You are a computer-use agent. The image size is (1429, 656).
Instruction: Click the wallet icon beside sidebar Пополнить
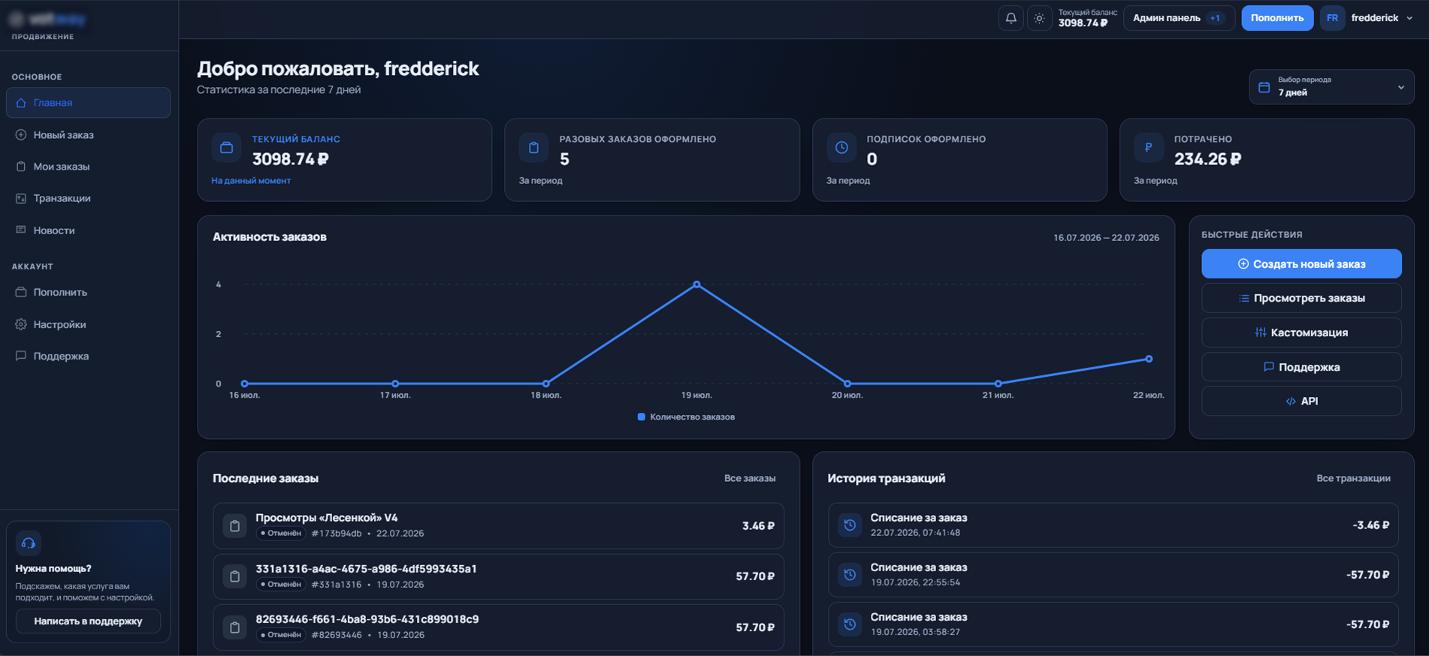(21, 292)
